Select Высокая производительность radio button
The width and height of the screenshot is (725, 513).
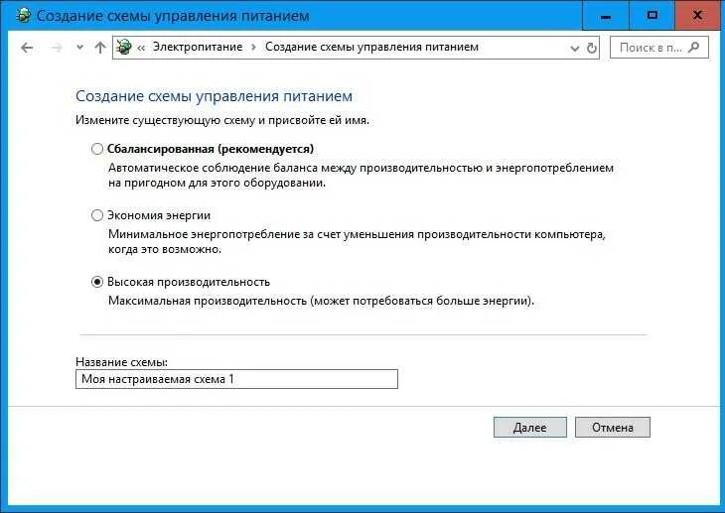pos(97,282)
